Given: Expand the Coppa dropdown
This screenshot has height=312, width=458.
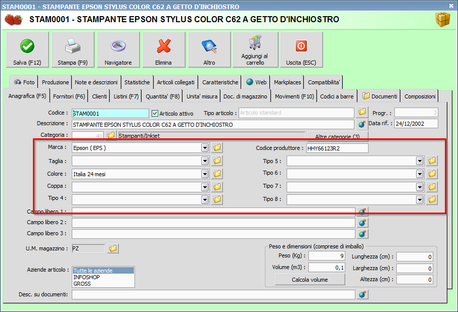Looking at the screenshot, I should point(205,187).
